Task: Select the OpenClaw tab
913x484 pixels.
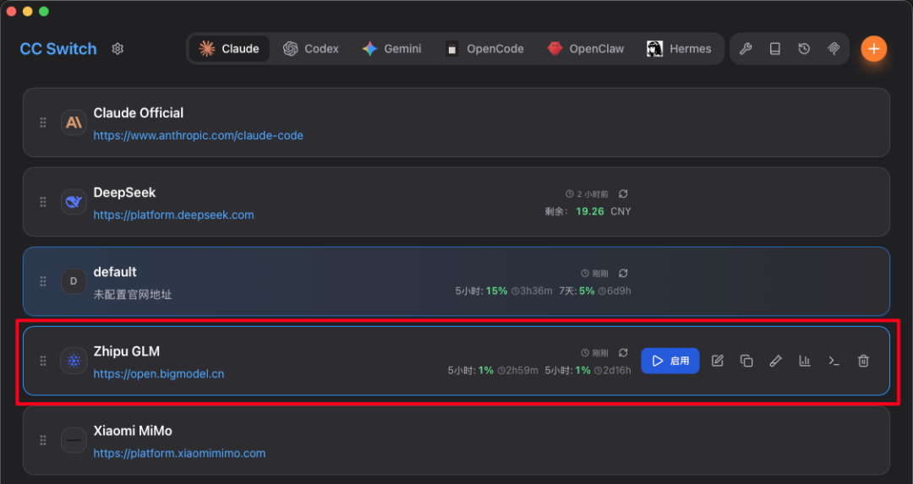Action: pyautogui.click(x=585, y=49)
